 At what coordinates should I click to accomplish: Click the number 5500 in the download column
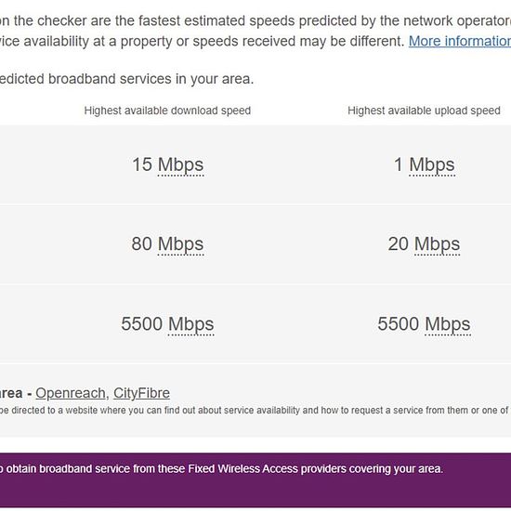[142, 324]
